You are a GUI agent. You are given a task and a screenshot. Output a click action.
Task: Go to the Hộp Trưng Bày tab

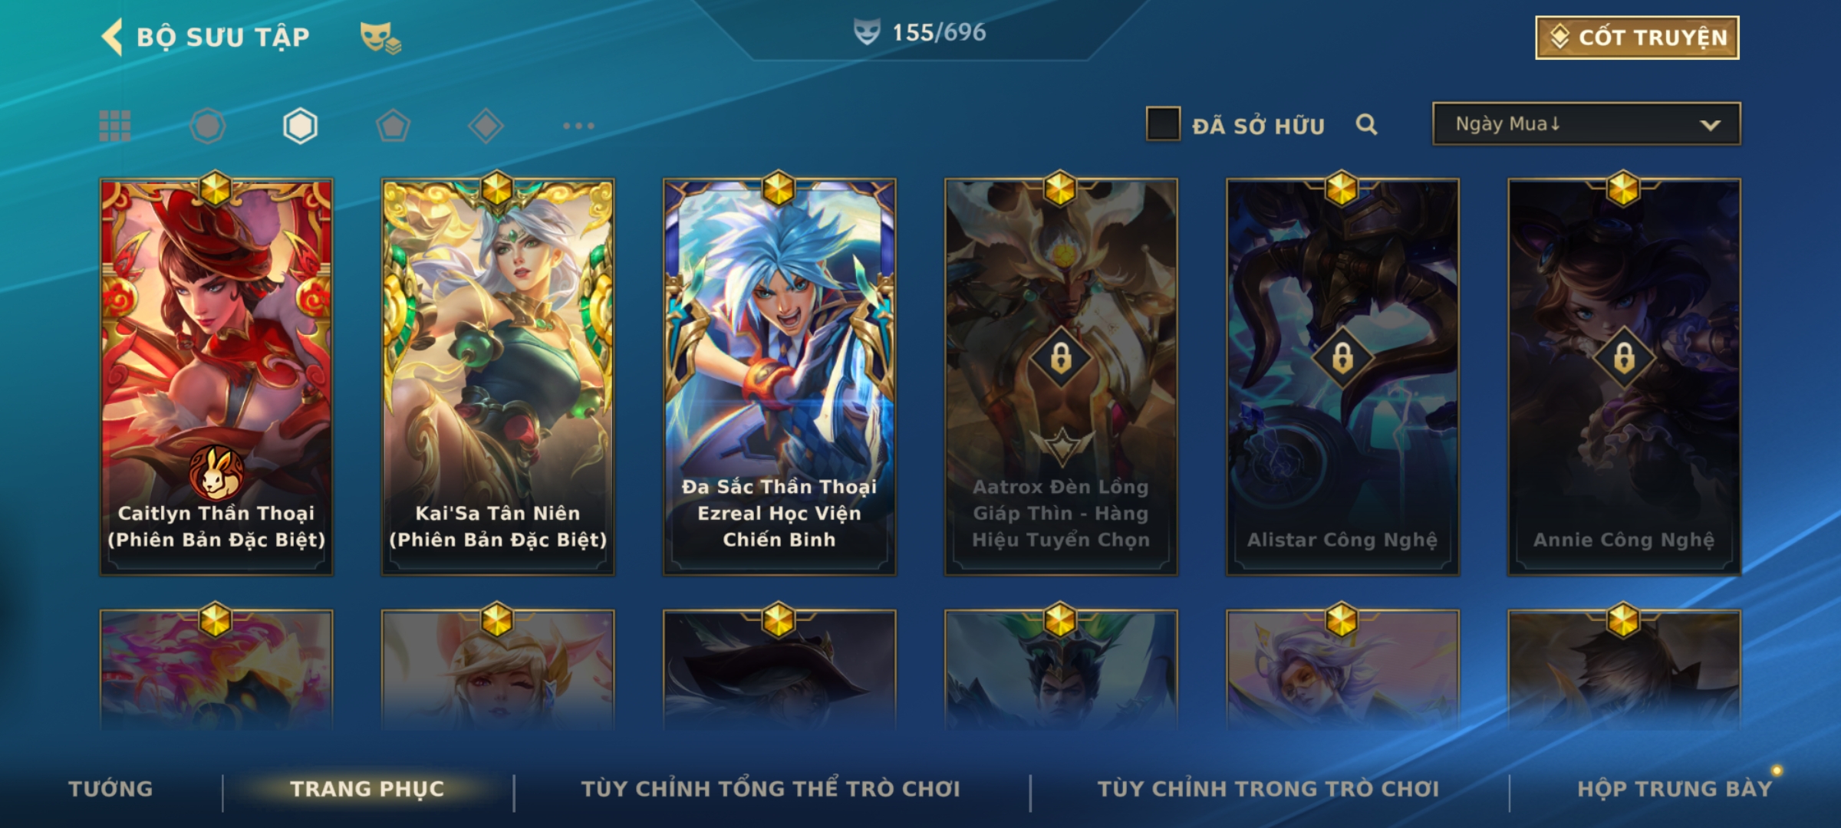point(1675,789)
